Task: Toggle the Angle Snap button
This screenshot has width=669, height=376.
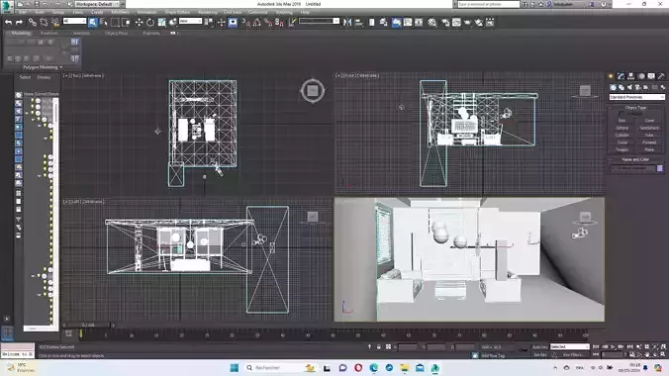Action: coord(257,22)
